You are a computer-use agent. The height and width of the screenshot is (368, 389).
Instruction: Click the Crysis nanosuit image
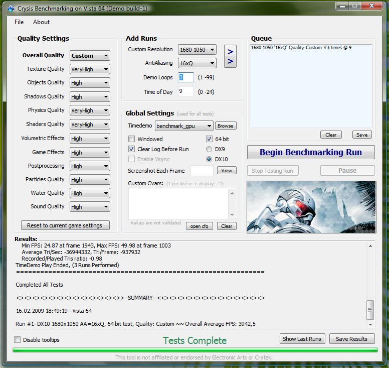coord(311,207)
